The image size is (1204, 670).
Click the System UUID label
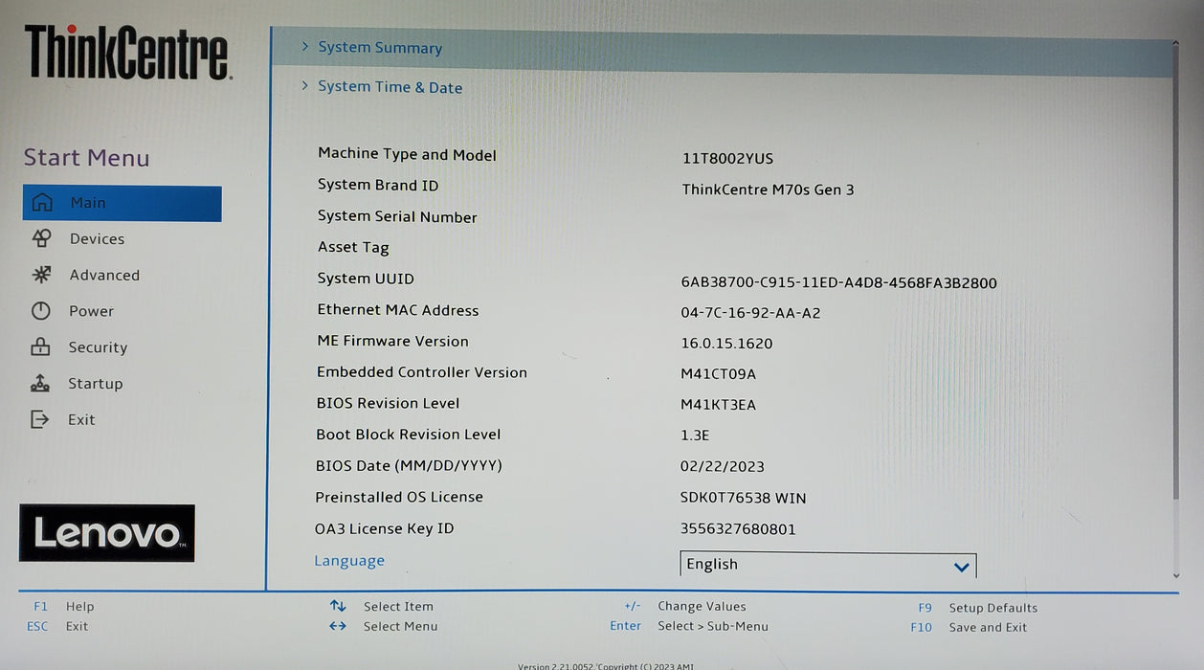[366, 279]
